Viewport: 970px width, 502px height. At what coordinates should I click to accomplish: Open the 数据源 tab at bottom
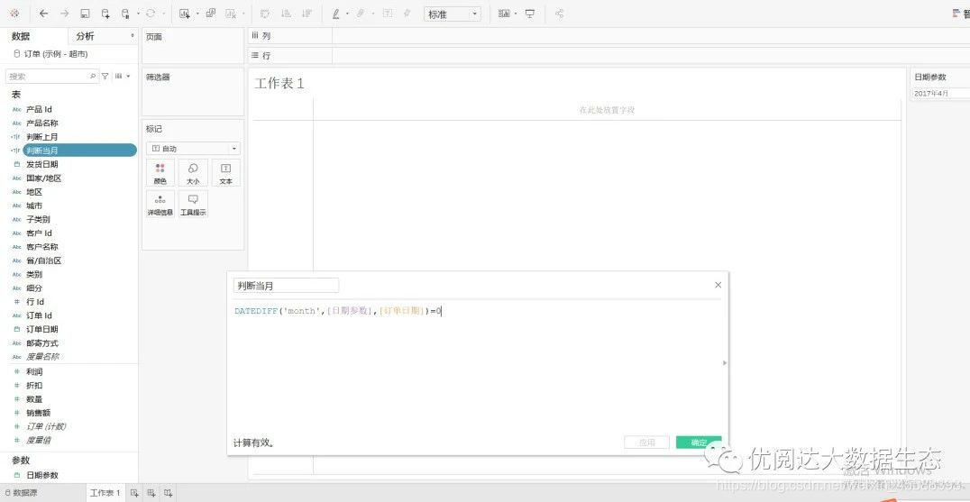tap(23, 493)
